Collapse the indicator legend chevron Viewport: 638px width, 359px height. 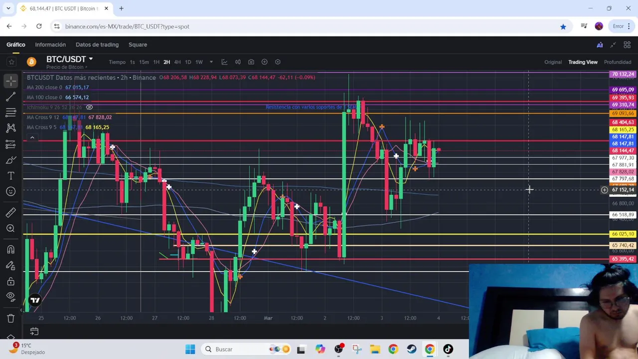tap(32, 138)
